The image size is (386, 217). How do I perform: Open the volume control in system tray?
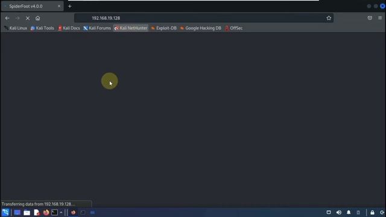(x=339, y=212)
